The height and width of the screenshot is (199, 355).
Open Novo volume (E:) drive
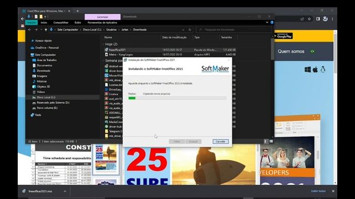47,108
